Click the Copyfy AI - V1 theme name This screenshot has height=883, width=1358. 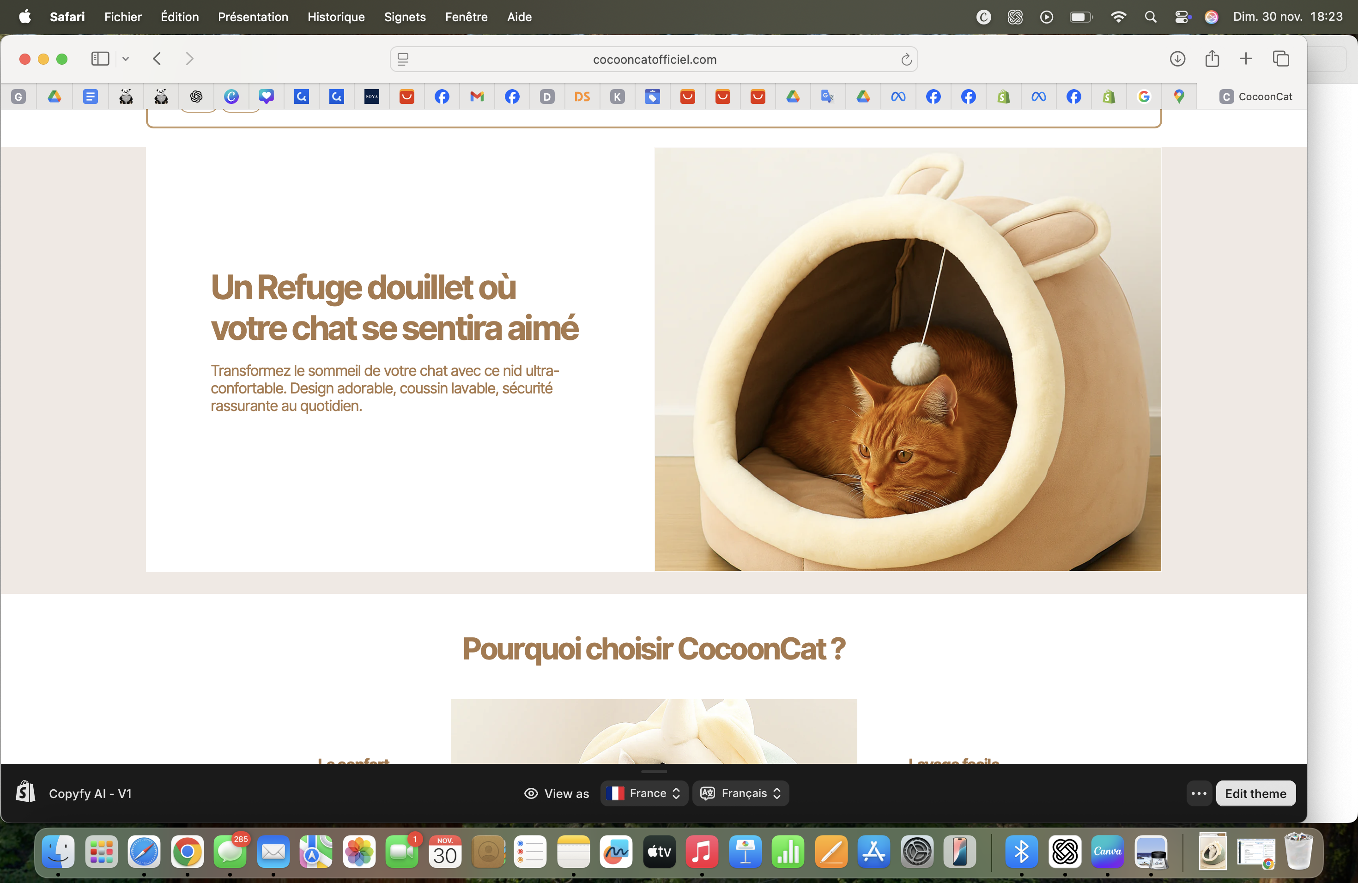(x=90, y=793)
